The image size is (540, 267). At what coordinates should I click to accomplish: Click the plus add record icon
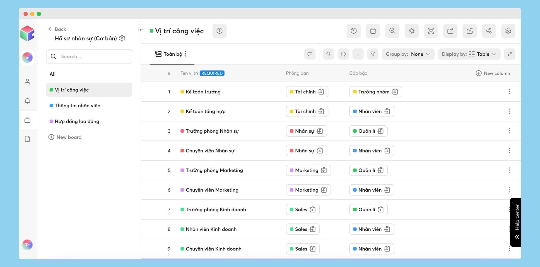coord(358,54)
